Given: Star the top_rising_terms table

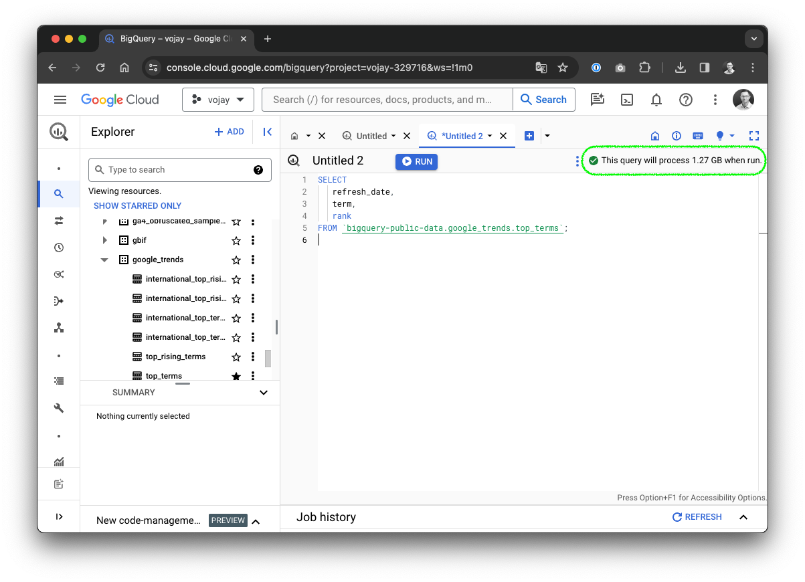Looking at the screenshot, I should [236, 357].
